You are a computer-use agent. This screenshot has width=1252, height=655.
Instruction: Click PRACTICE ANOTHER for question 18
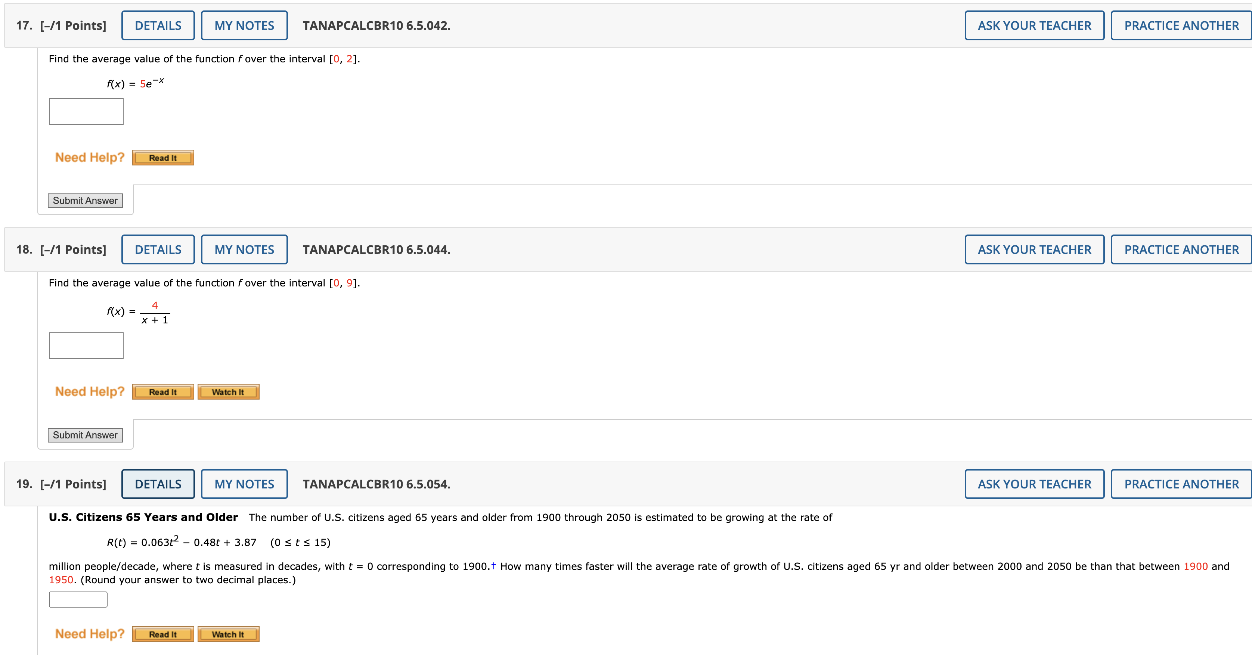pyautogui.click(x=1181, y=249)
